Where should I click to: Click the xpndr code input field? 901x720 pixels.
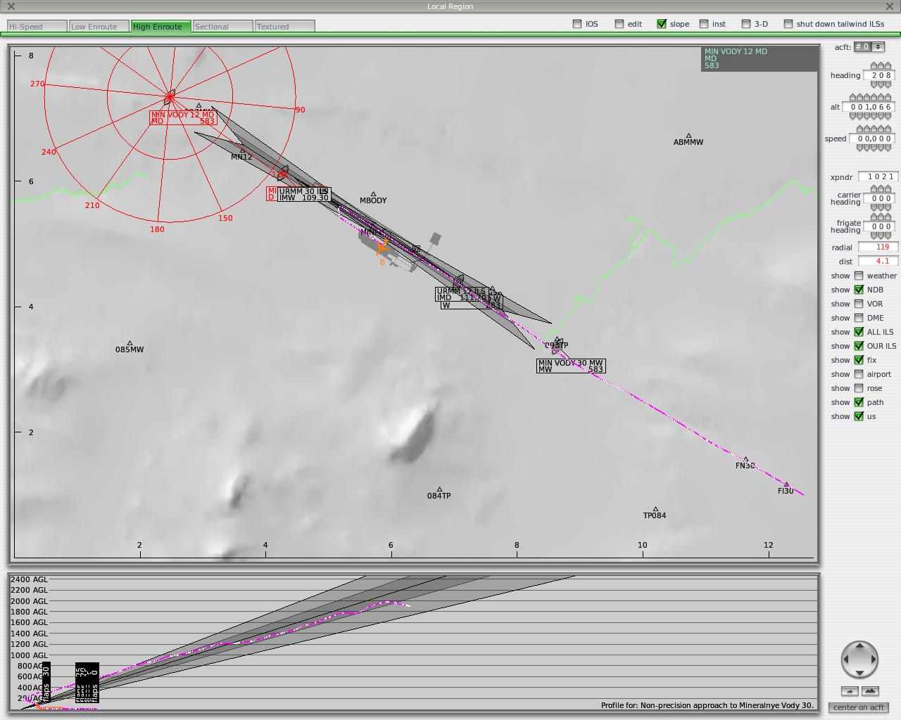(876, 177)
